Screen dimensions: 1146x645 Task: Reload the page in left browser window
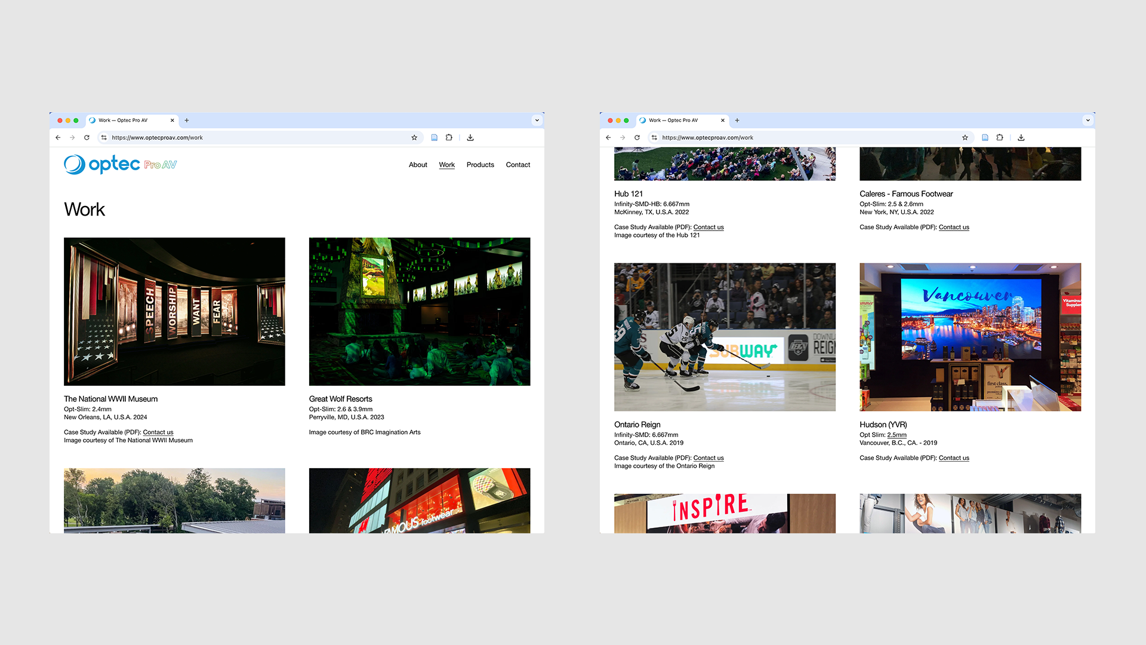87,137
